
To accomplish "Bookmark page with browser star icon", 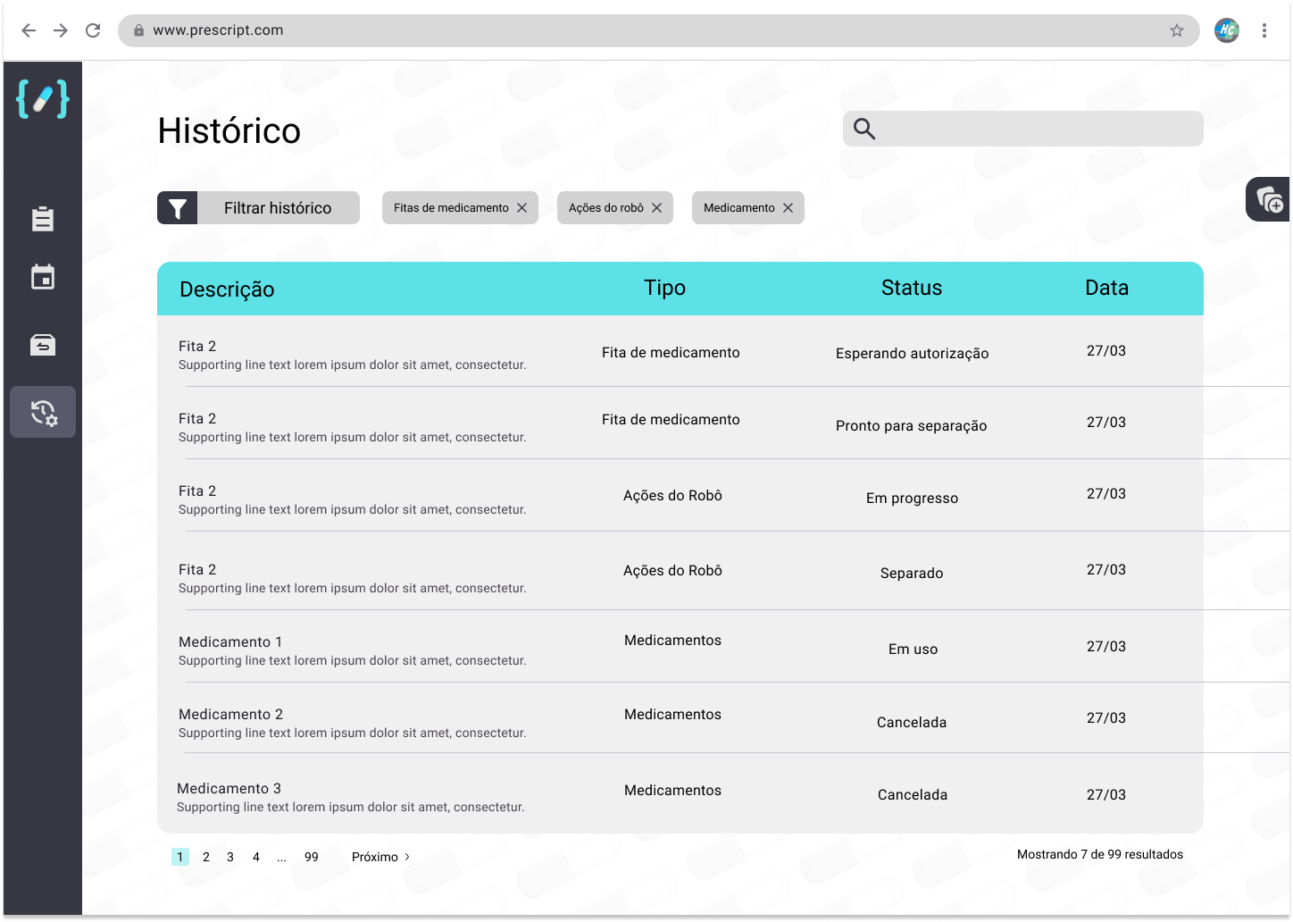I will point(1177,30).
